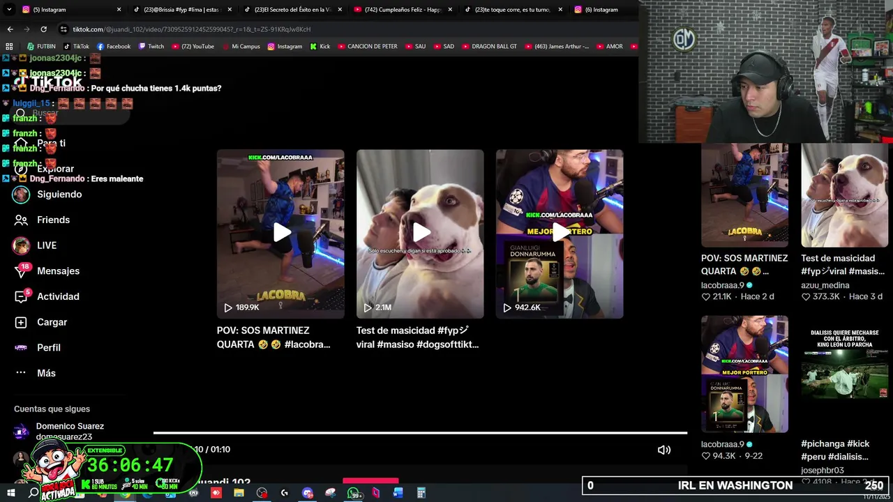Mute the video with speaker icon
Viewport: 893px width, 502px height.
click(664, 450)
